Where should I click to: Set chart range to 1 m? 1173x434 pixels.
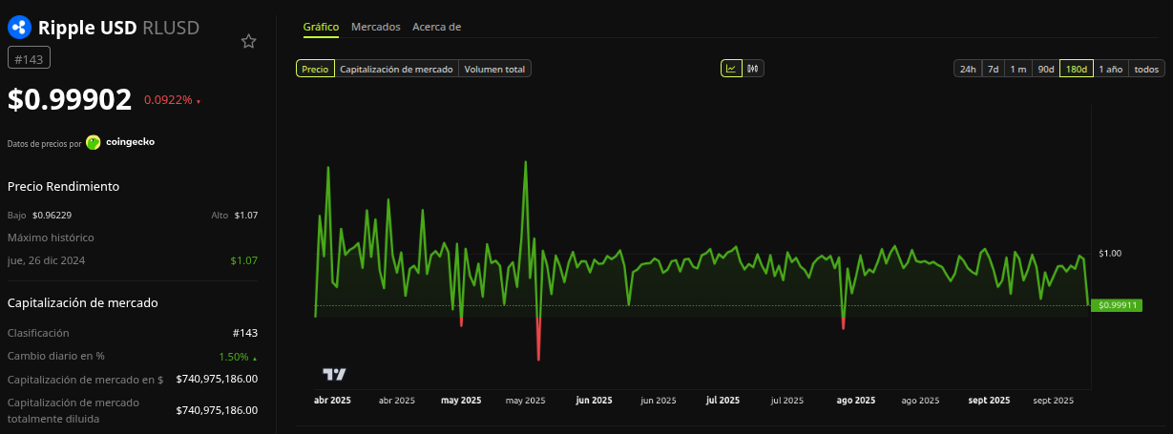1018,69
